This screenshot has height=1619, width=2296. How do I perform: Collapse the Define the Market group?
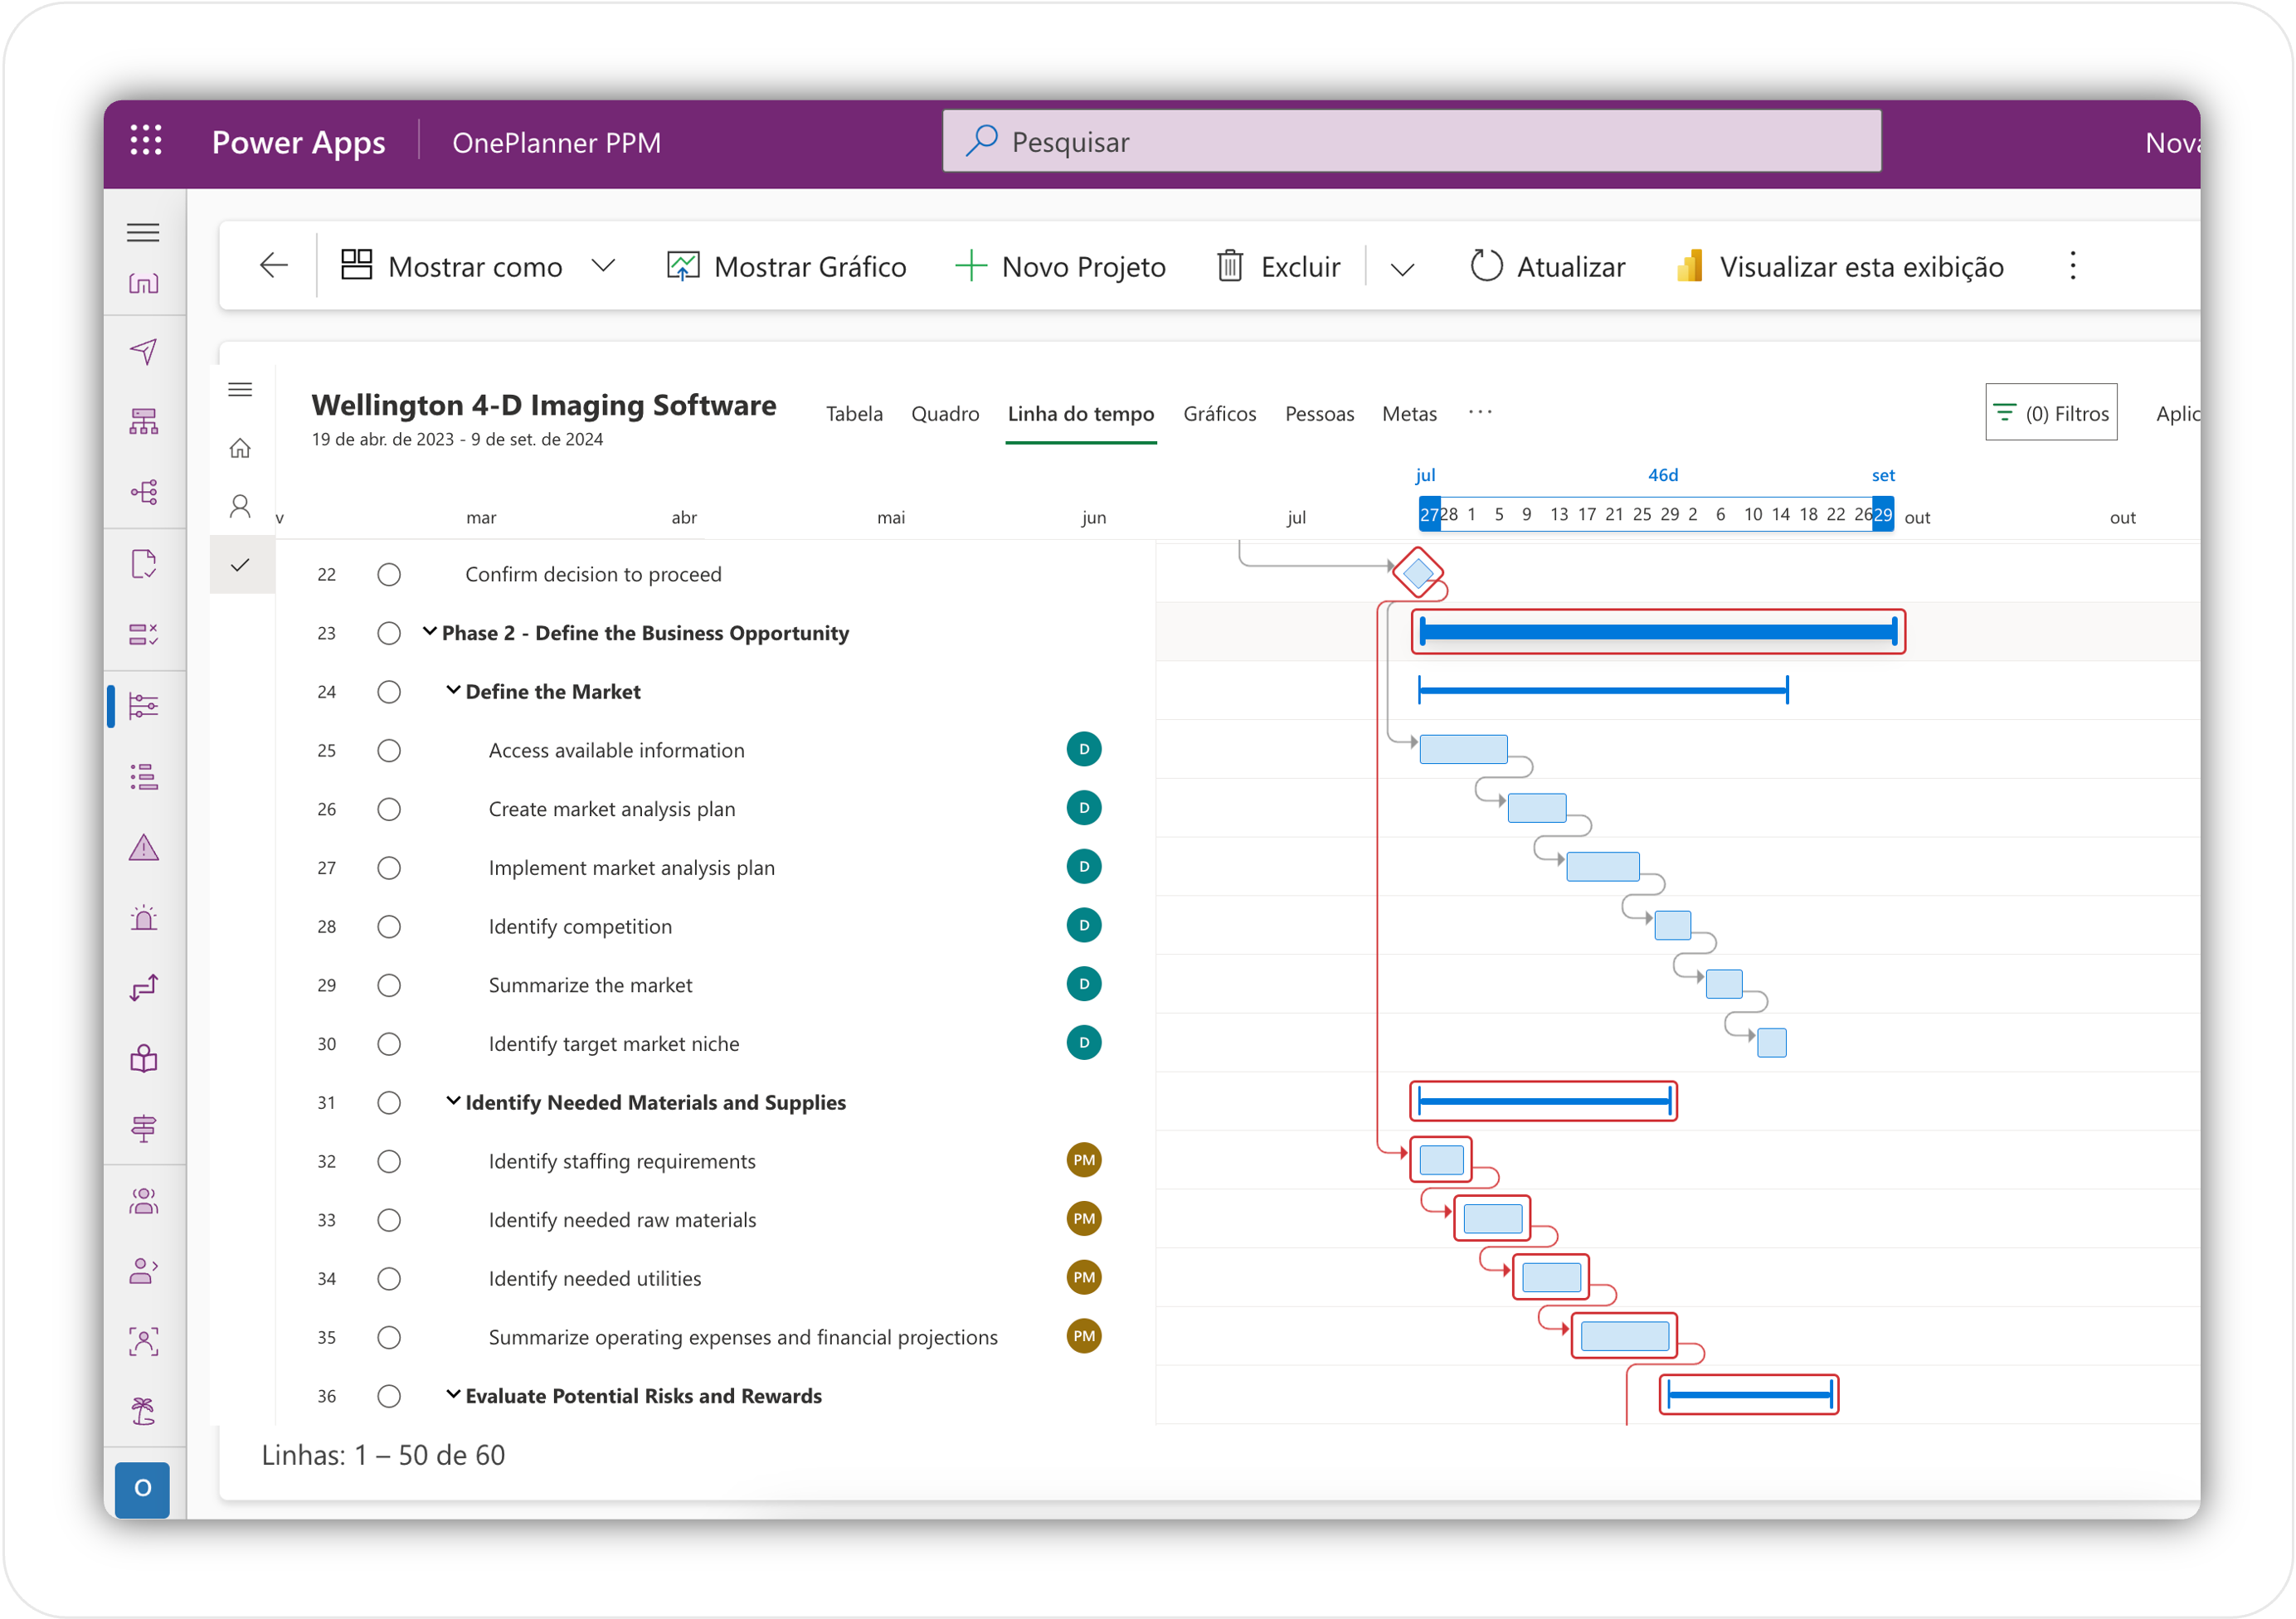tap(453, 690)
